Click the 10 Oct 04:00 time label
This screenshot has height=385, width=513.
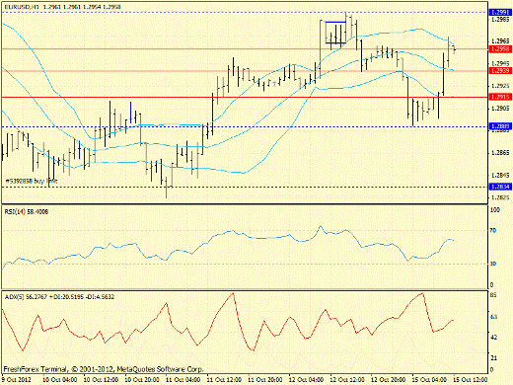pos(60,380)
